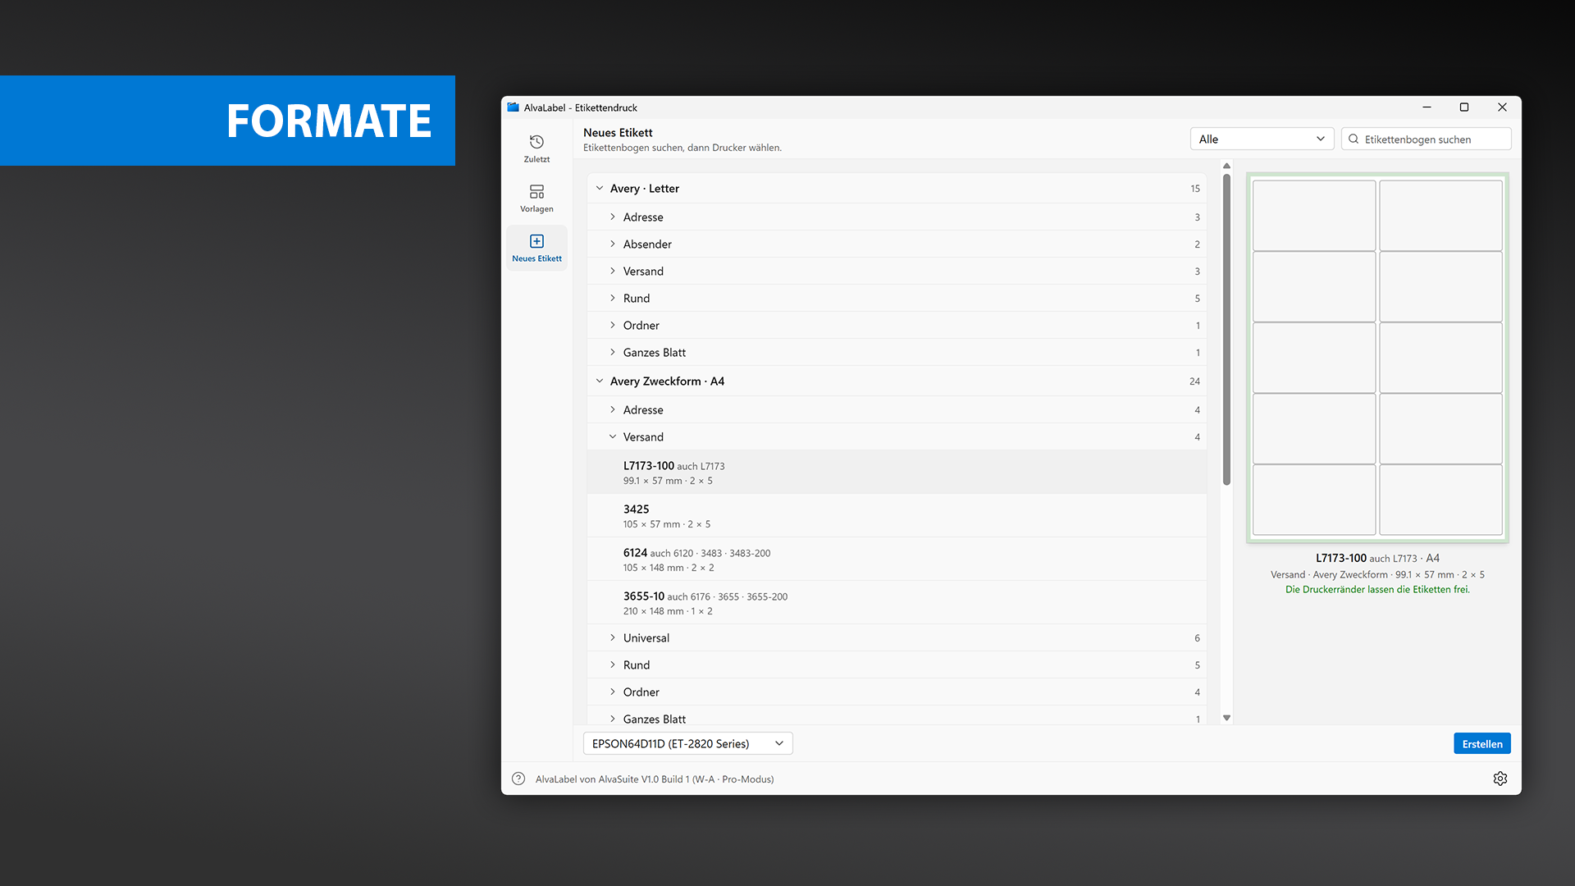Expand Rund under Avery Zweckform
The image size is (1575, 886).
coord(613,664)
